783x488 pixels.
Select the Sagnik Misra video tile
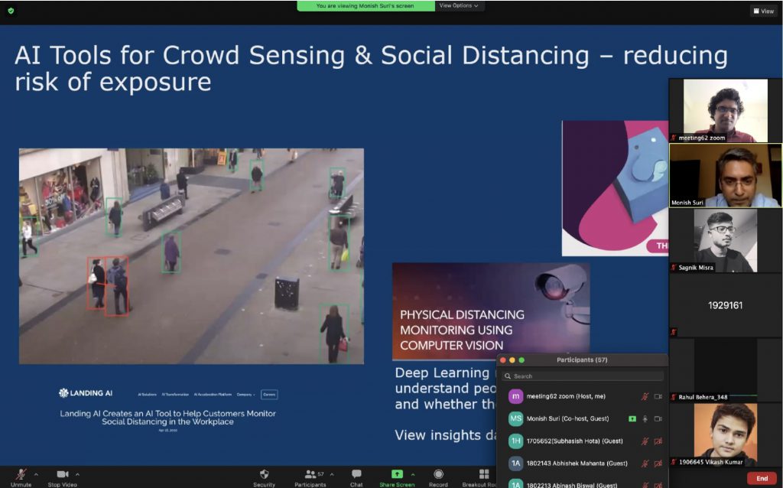click(x=725, y=240)
